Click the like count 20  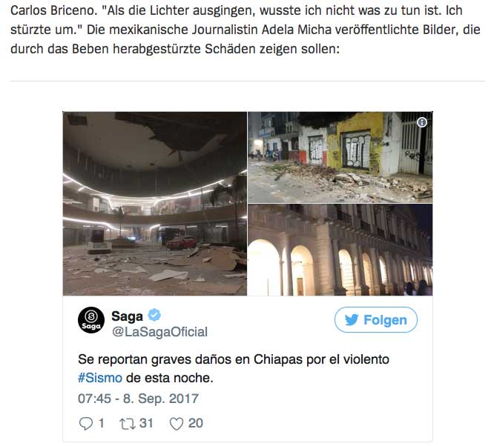tap(196, 423)
